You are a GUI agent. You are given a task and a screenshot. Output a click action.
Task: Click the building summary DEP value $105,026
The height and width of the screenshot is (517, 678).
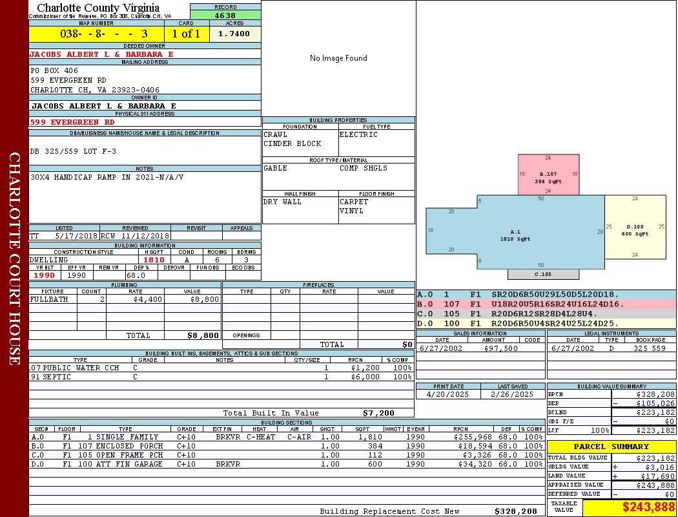(x=655, y=404)
